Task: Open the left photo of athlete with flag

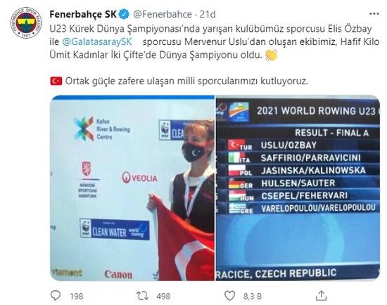Action: pyautogui.click(x=132, y=188)
